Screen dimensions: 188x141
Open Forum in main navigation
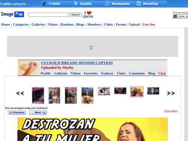[121, 24]
